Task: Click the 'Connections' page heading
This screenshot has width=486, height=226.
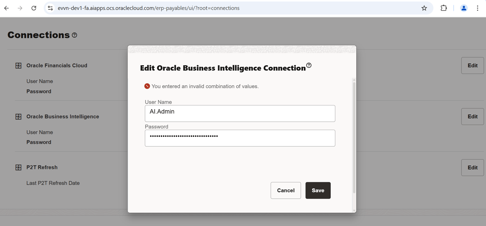Action: [39, 35]
